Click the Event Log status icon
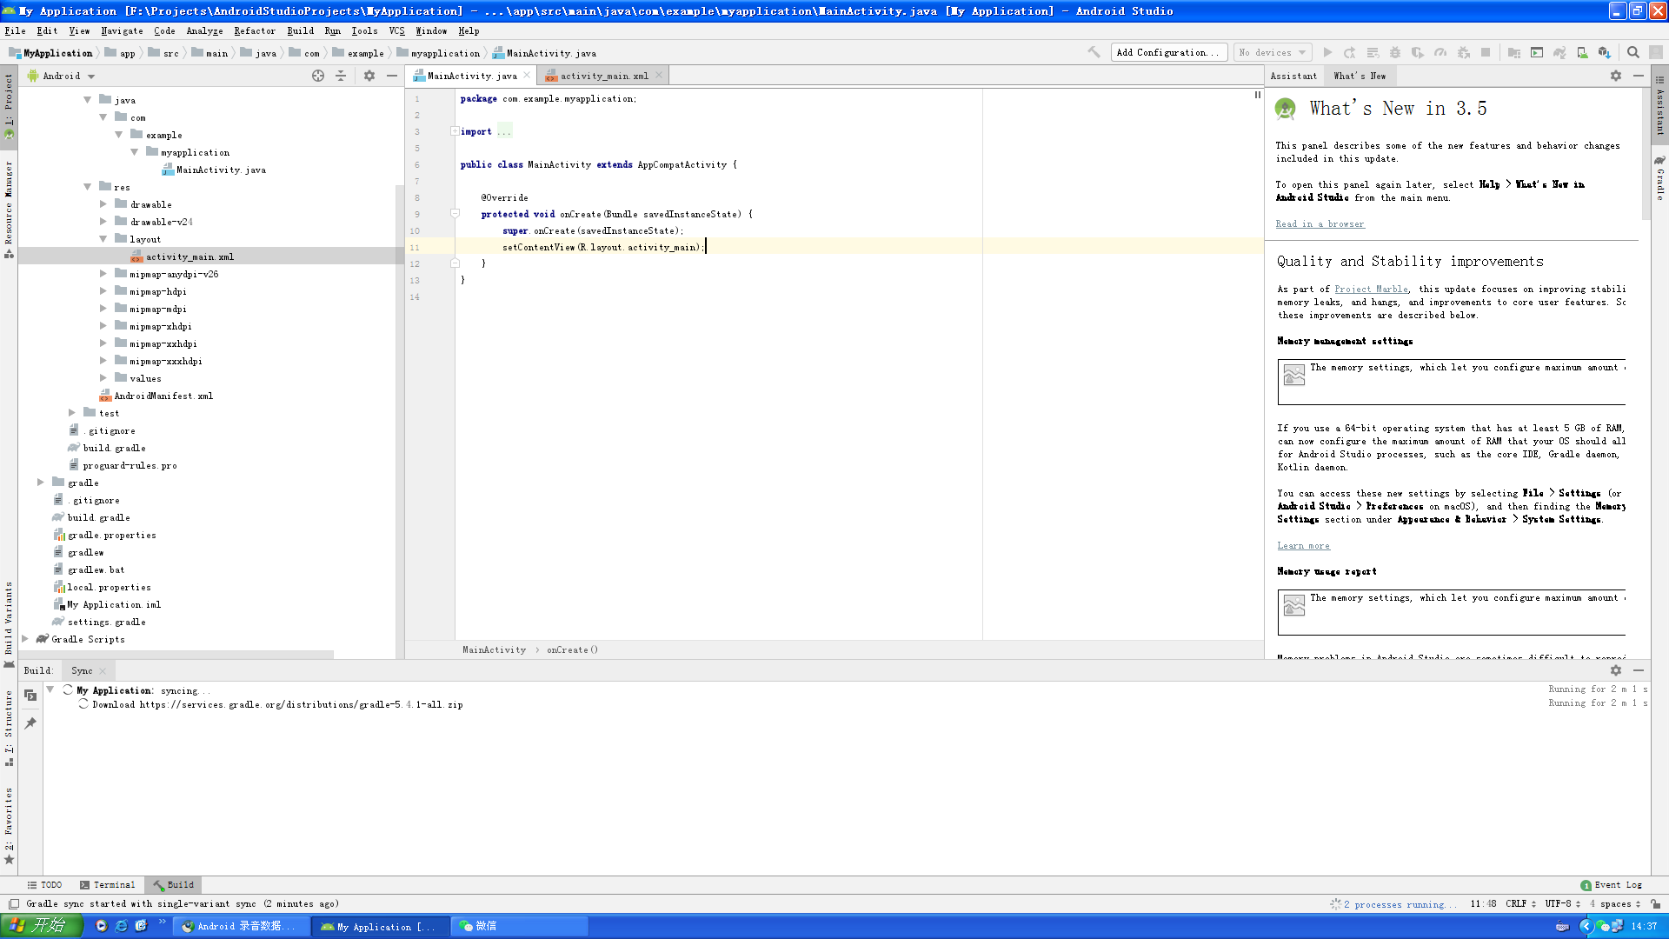This screenshot has width=1669, height=939. (1611, 885)
